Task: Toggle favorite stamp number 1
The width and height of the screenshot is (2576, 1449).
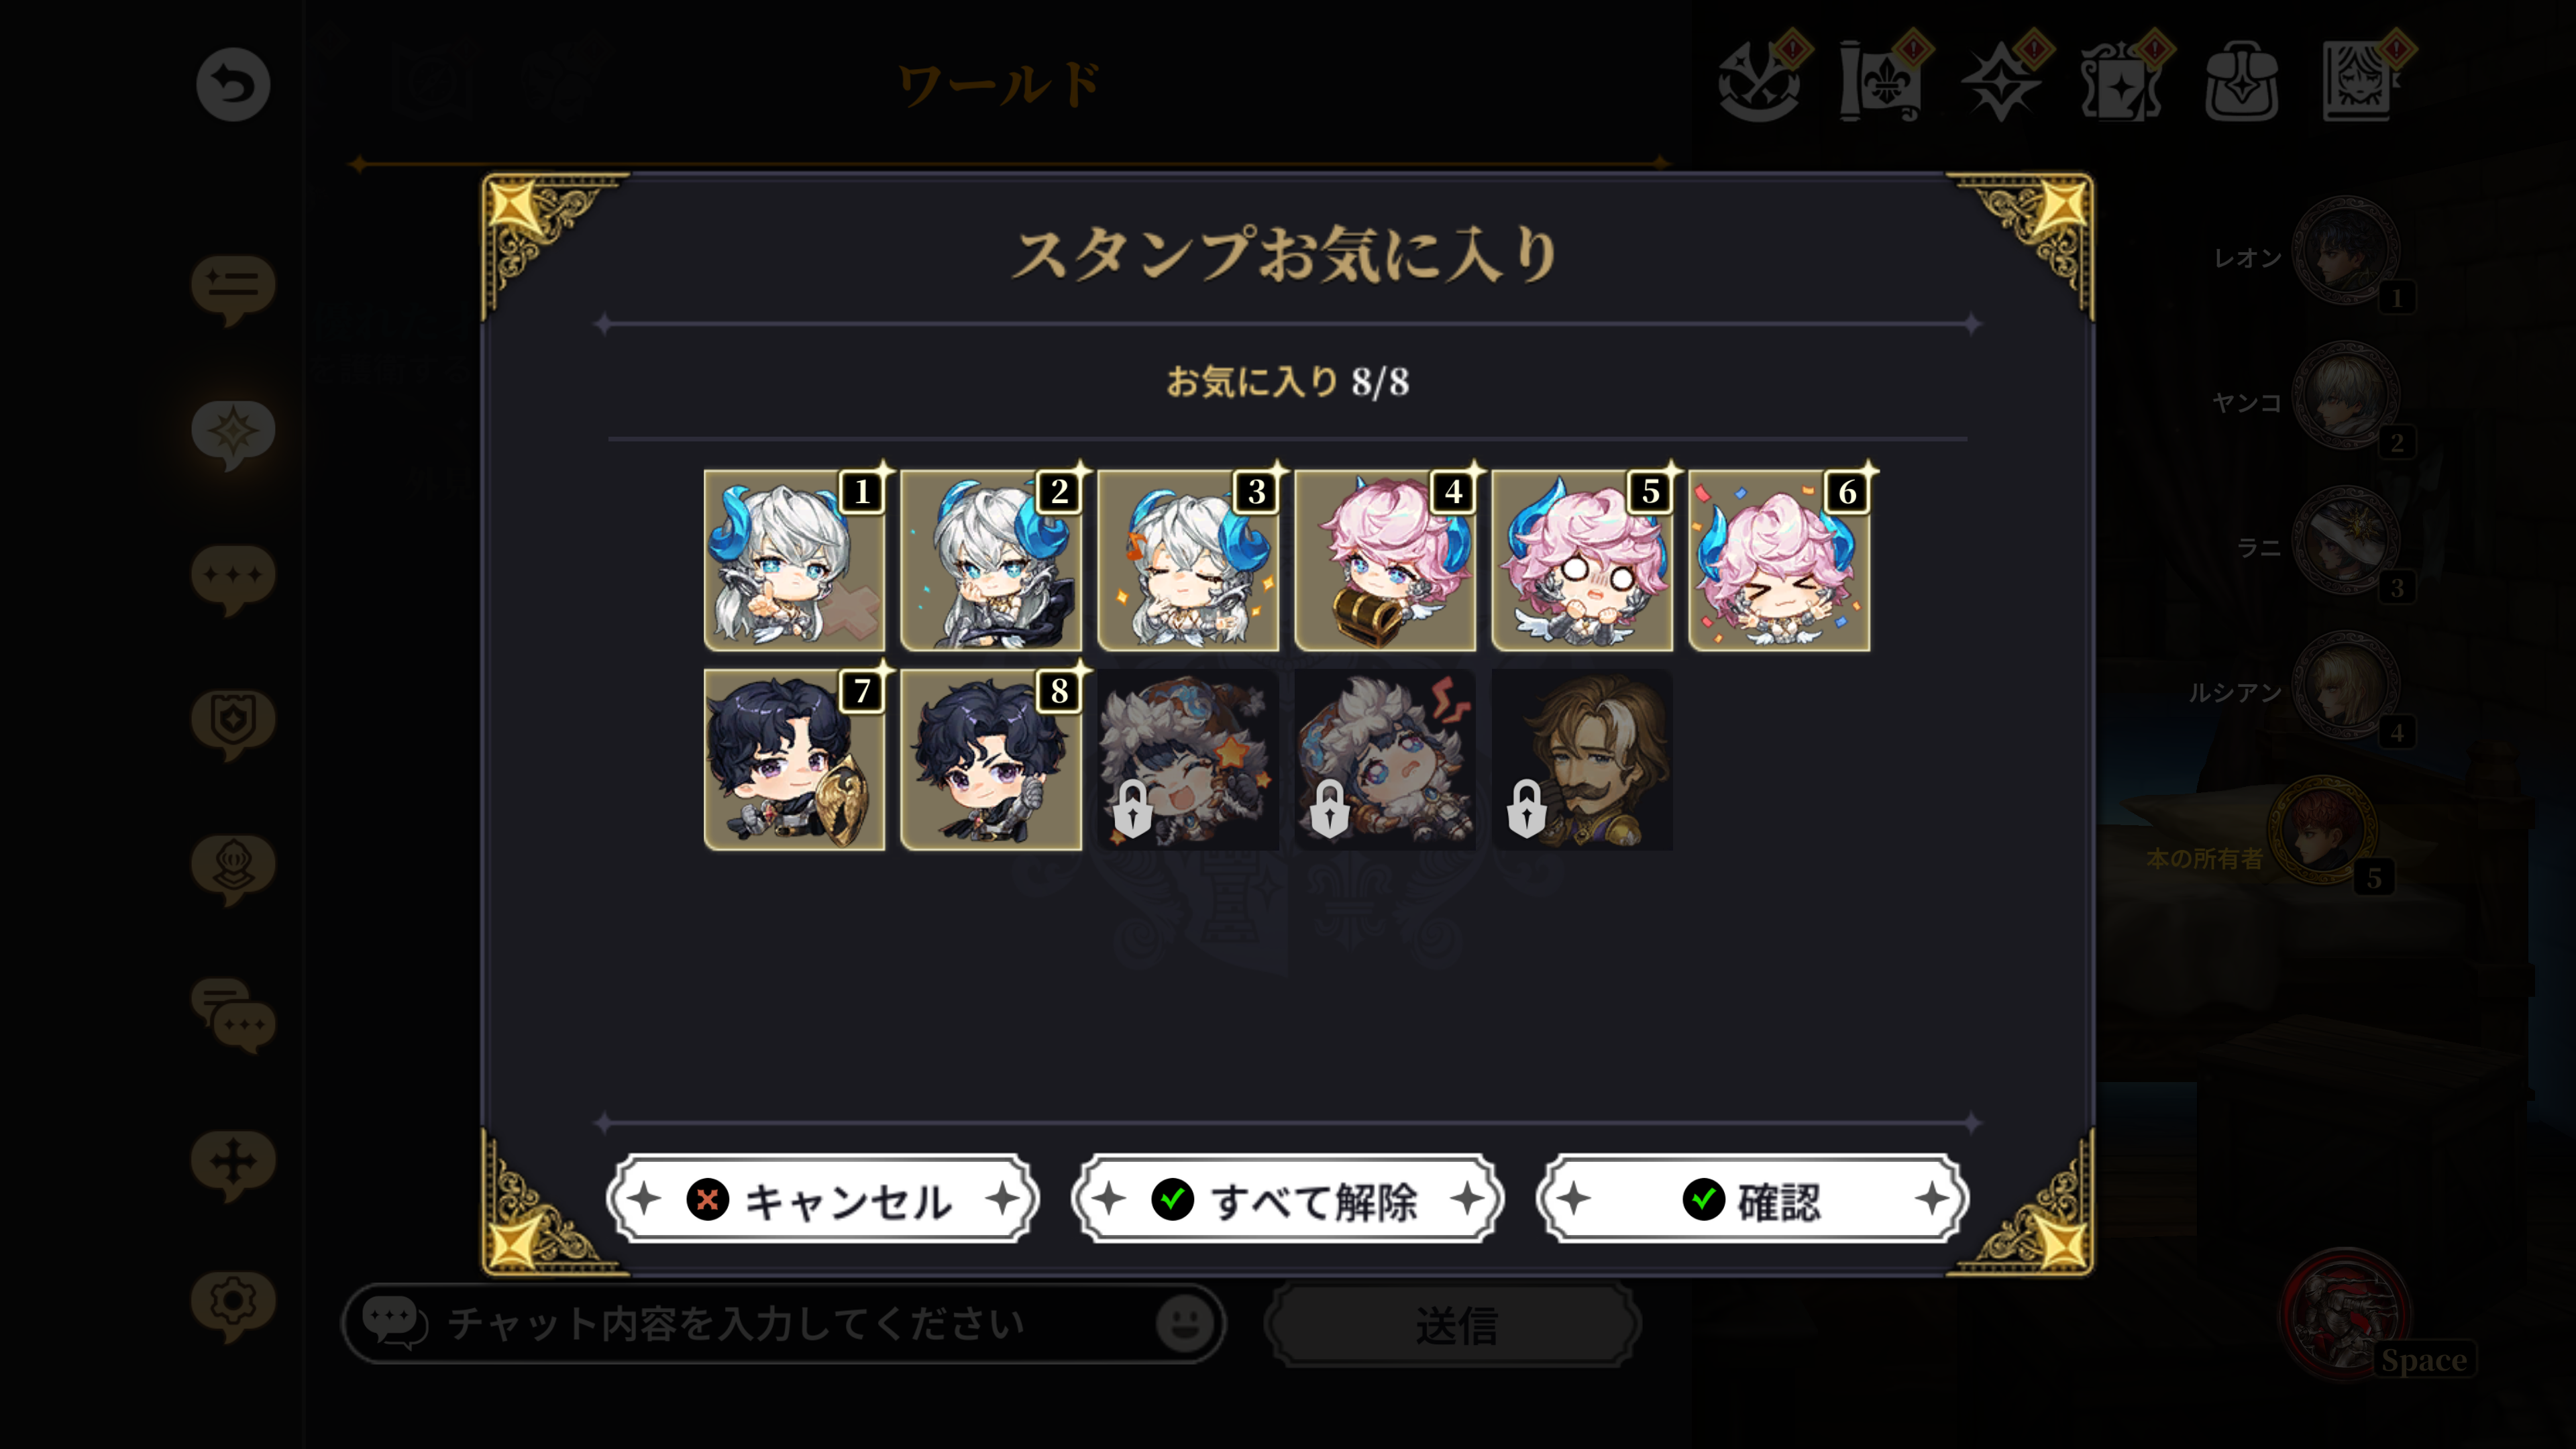Action: [x=794, y=561]
